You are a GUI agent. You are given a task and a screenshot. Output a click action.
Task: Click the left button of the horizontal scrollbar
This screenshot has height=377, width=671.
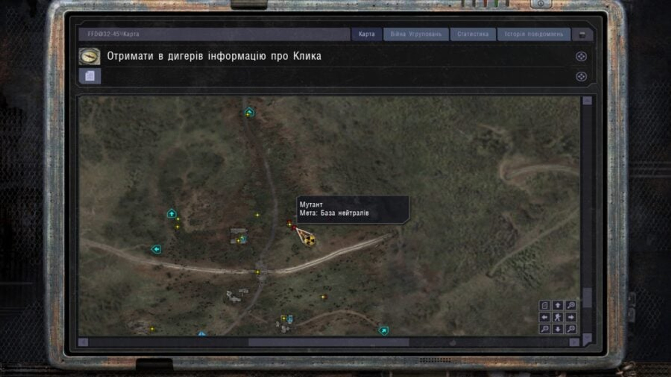pos(83,342)
